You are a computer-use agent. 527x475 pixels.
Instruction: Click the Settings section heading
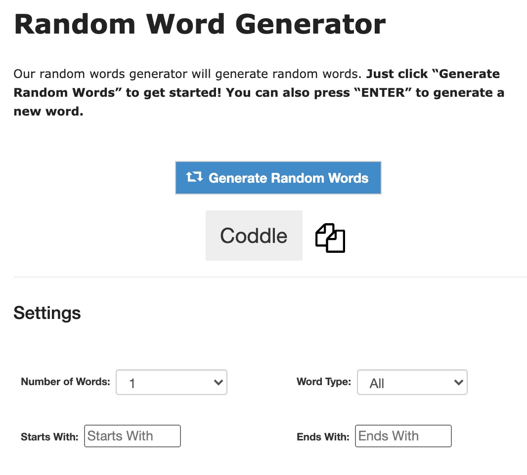47,313
